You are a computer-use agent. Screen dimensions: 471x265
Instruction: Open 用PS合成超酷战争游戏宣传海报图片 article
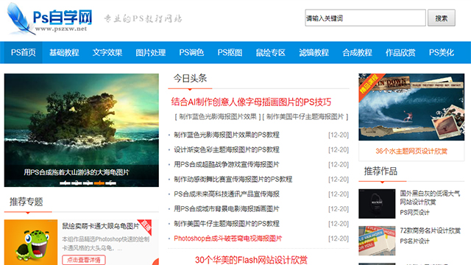[227, 164]
